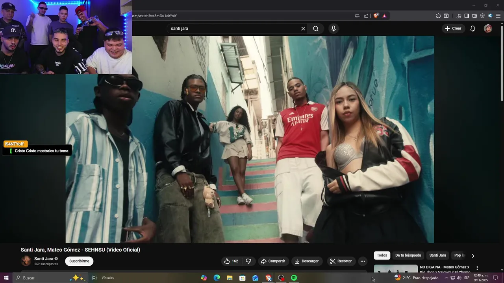Click the video title Santi Jara, Mateo Gómez - SEHNSU
The image size is (504, 283).
80,250
